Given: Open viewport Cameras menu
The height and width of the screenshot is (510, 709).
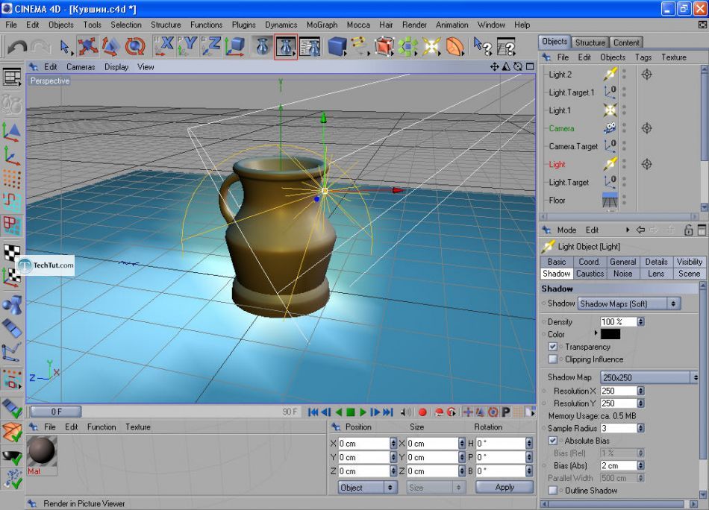Looking at the screenshot, I should tap(81, 67).
